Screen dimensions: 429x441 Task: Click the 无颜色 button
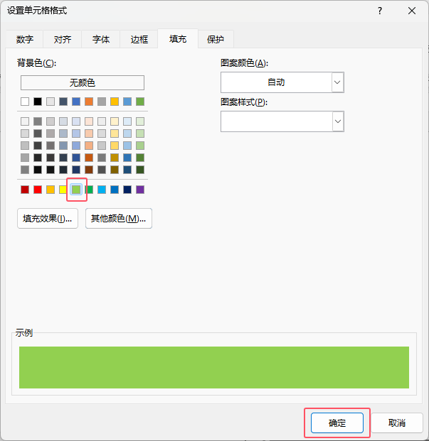tap(83, 82)
